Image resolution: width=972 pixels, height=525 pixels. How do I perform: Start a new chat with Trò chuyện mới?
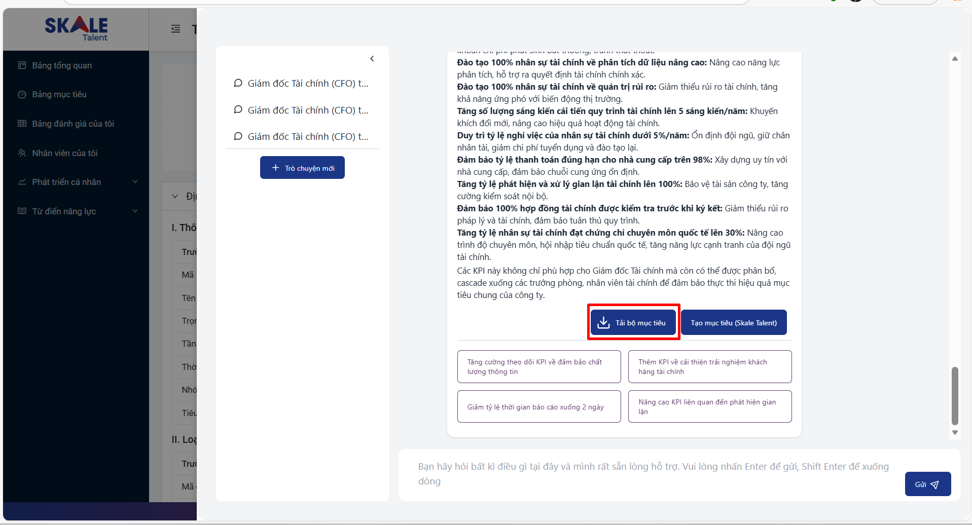pyautogui.click(x=302, y=168)
